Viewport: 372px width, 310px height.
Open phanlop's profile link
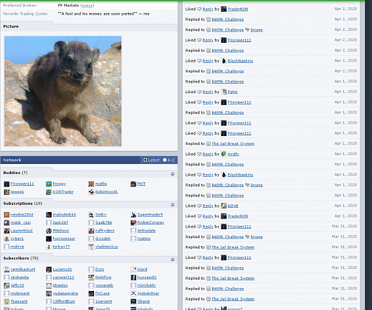[60, 285]
